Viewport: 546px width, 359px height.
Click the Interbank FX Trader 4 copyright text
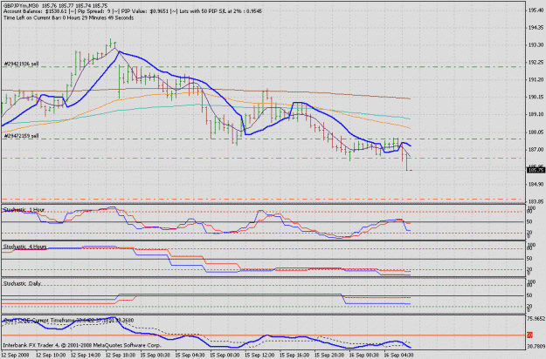tap(82, 345)
